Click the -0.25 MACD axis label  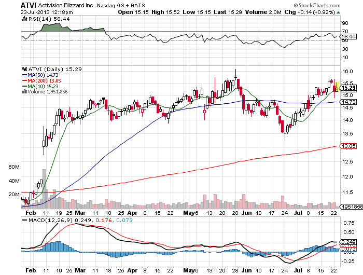[348, 261]
